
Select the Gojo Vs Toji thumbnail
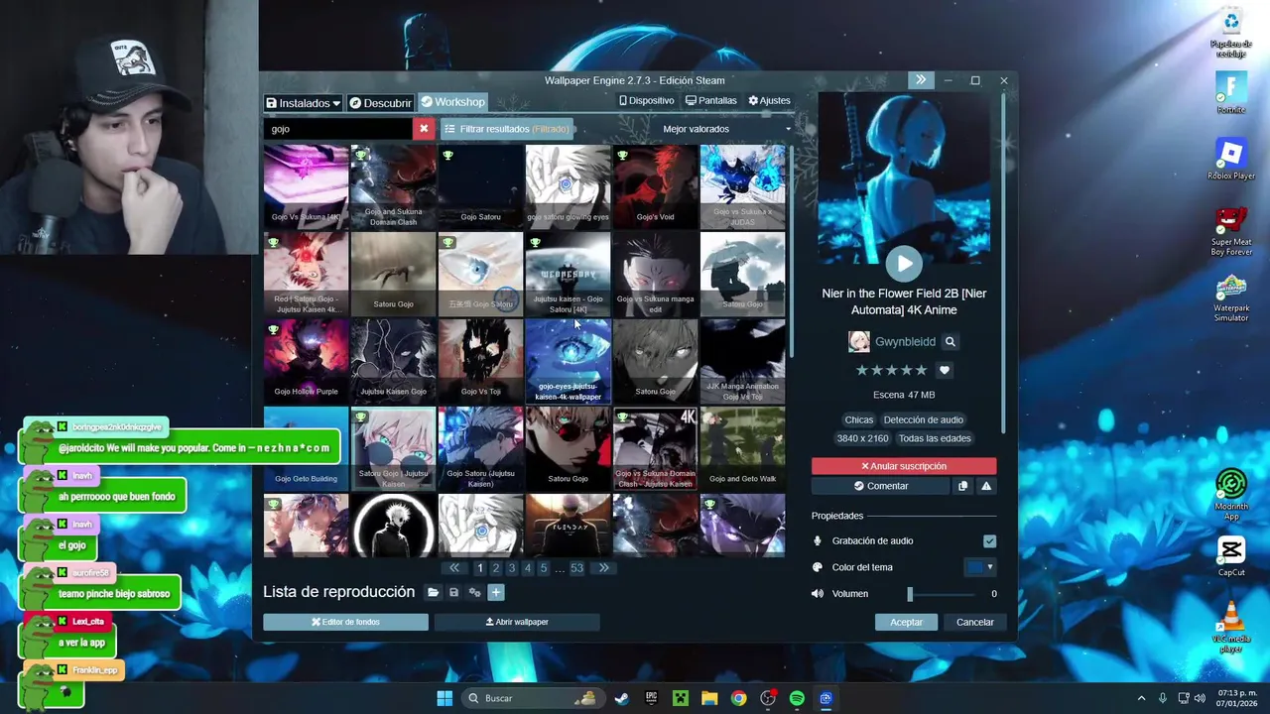(x=480, y=361)
